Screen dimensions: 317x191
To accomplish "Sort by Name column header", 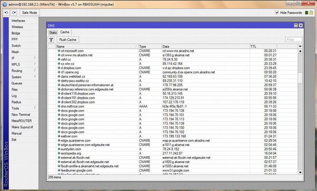I will 97,46.
